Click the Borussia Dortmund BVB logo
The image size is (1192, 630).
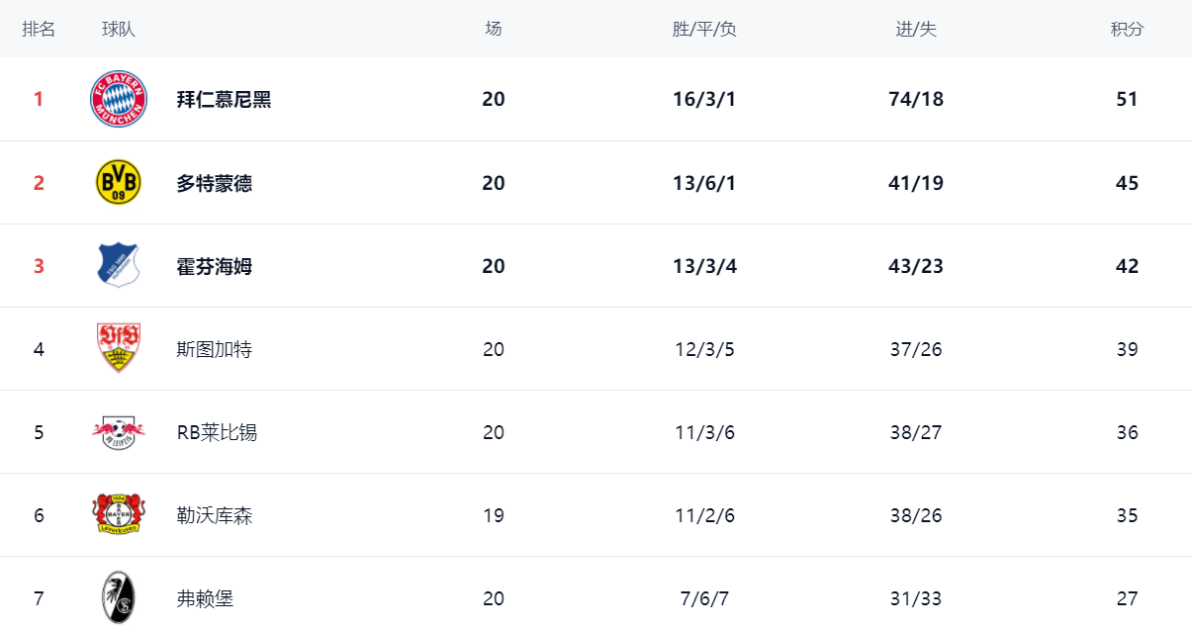(x=119, y=183)
